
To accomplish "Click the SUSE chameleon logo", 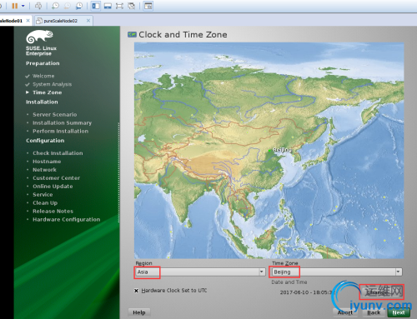I will [39, 37].
